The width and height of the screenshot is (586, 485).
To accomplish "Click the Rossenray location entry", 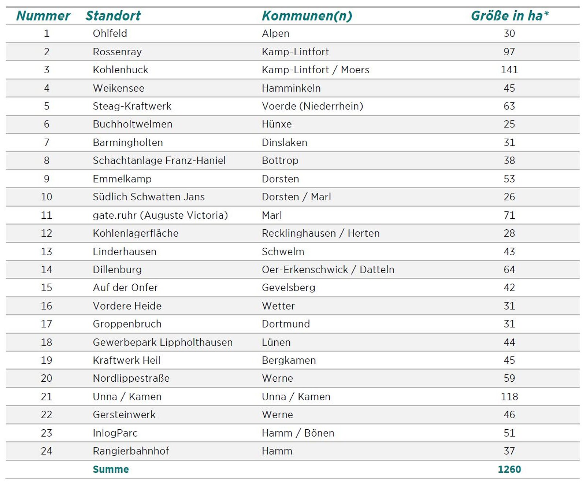I will coord(117,52).
